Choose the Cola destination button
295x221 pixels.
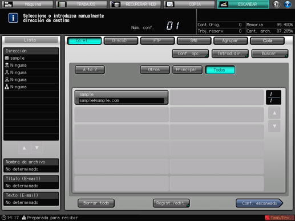coord(267,40)
